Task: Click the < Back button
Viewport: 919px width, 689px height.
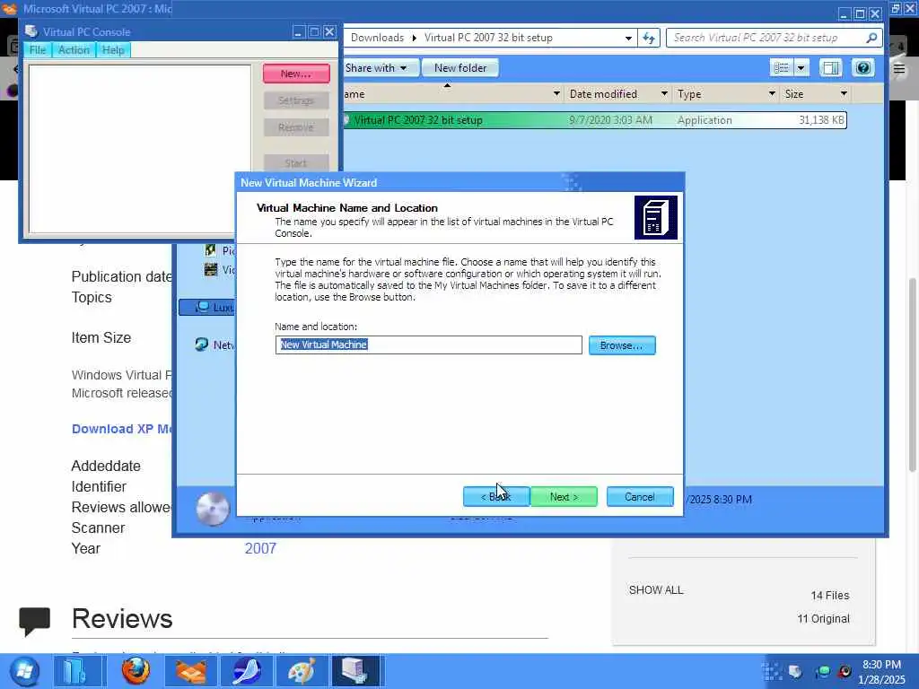Action: click(495, 497)
